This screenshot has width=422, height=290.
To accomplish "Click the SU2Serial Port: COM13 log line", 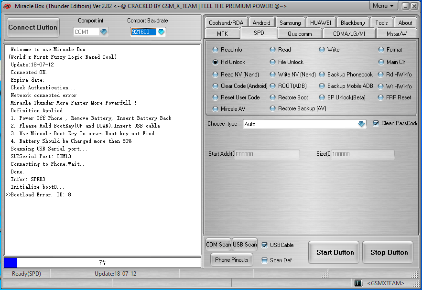I will click(41, 156).
